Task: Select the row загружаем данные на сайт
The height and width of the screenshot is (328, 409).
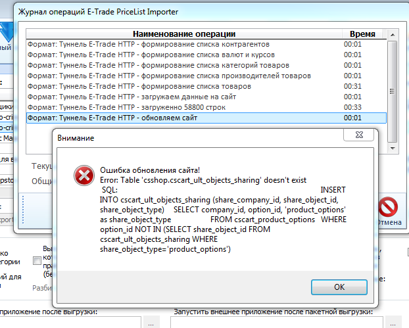Action: (206, 97)
